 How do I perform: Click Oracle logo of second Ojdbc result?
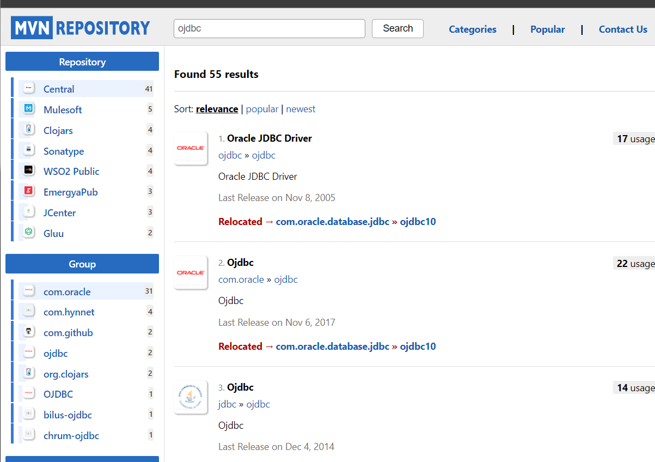click(191, 272)
